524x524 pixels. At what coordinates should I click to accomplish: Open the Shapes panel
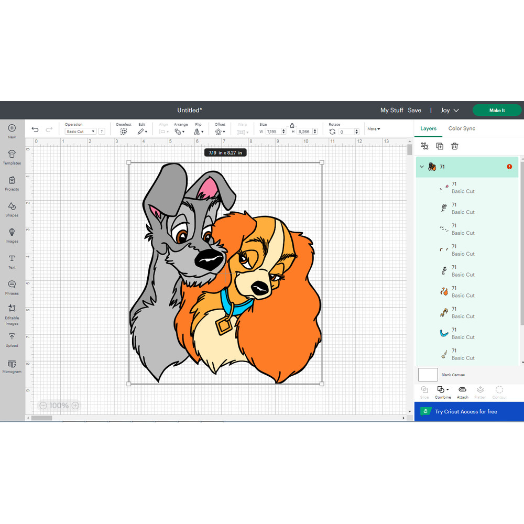click(12, 209)
